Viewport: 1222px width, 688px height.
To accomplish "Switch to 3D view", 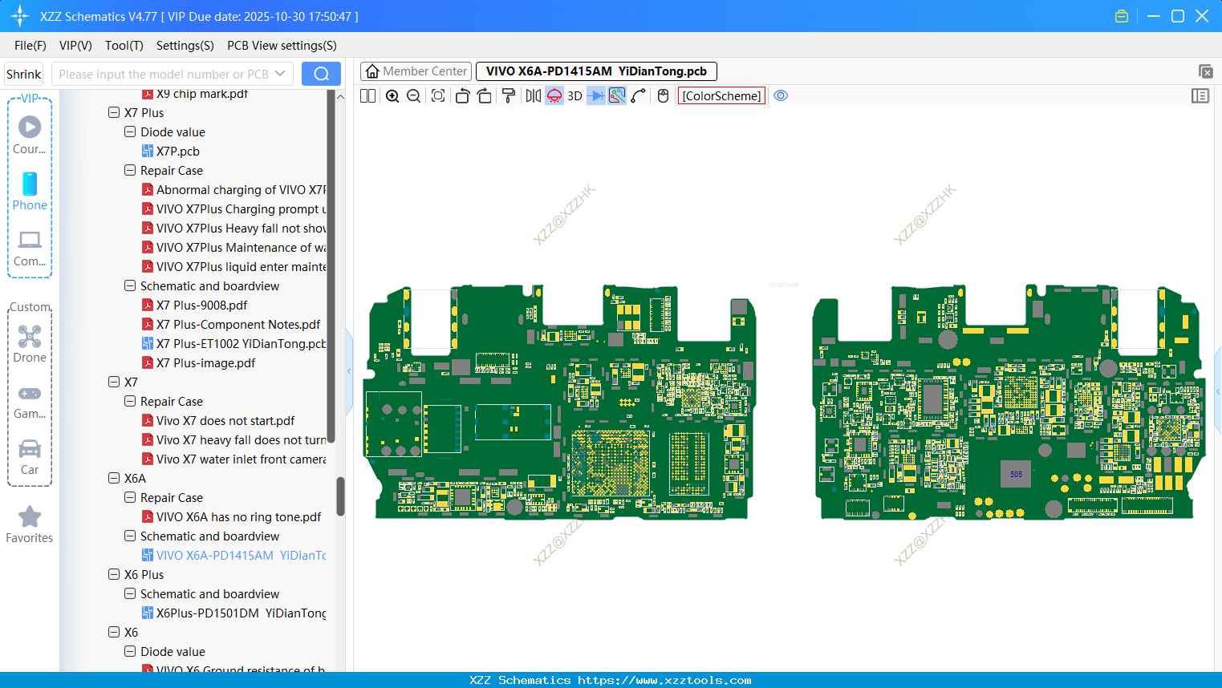I will click(x=574, y=96).
